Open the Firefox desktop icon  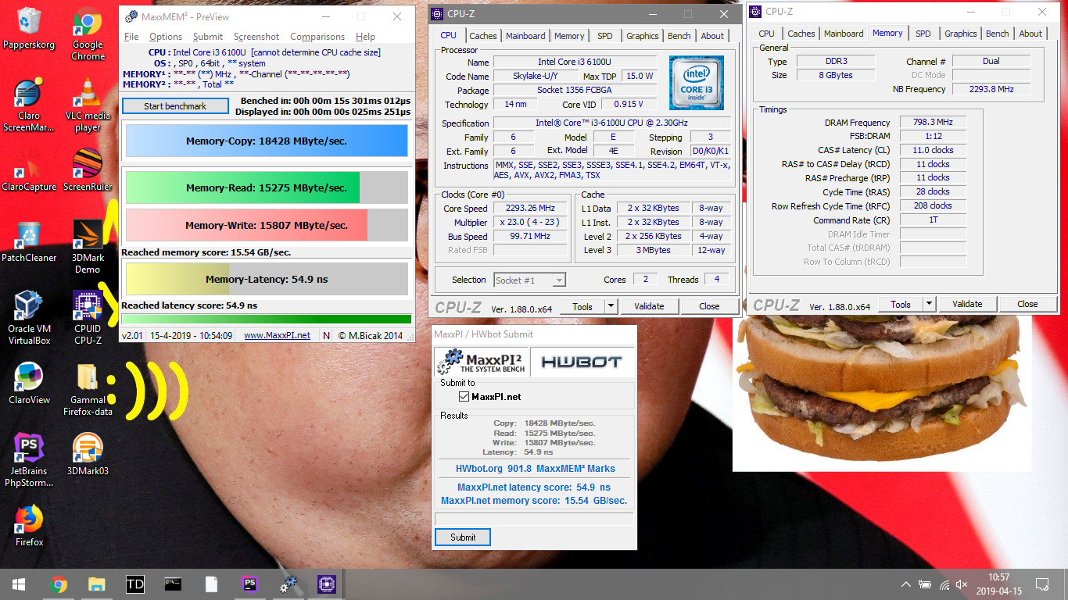29,525
